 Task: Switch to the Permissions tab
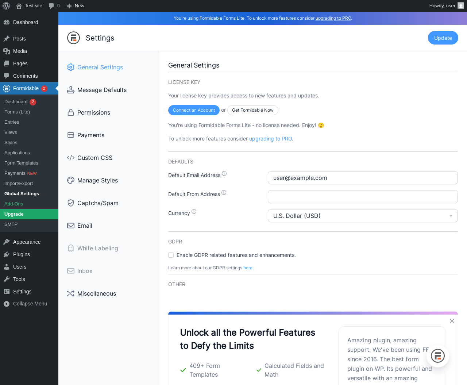(x=89, y=112)
